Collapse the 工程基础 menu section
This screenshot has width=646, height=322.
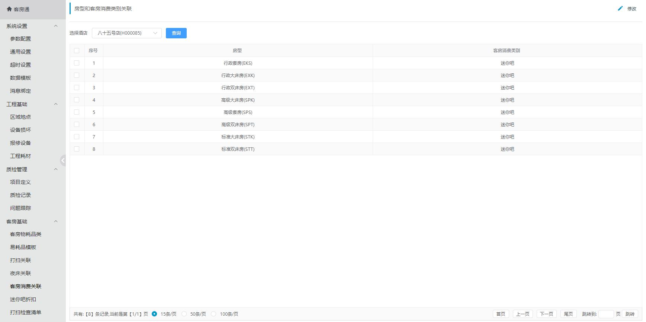[x=56, y=104]
